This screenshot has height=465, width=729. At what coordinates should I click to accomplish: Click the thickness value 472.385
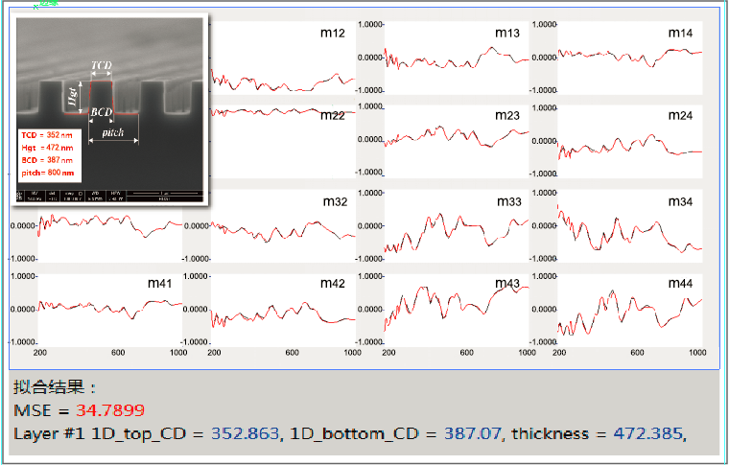pos(648,433)
